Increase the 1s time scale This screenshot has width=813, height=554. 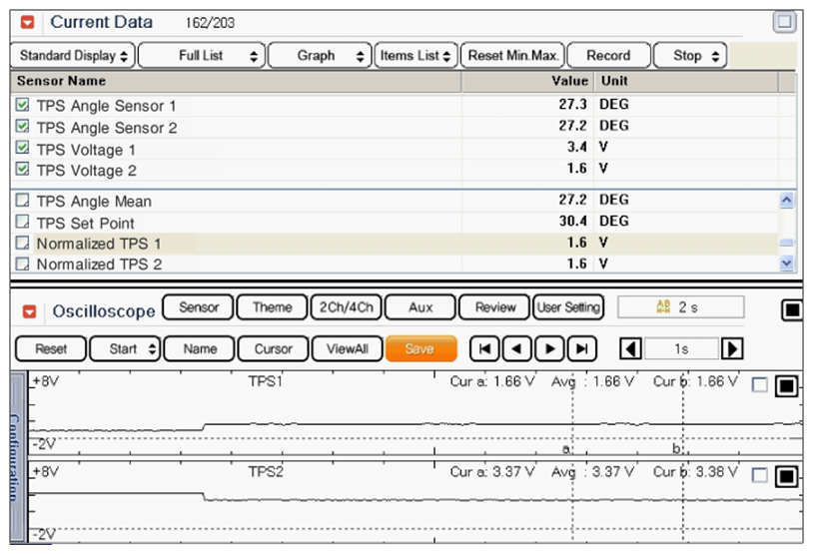coord(732,348)
